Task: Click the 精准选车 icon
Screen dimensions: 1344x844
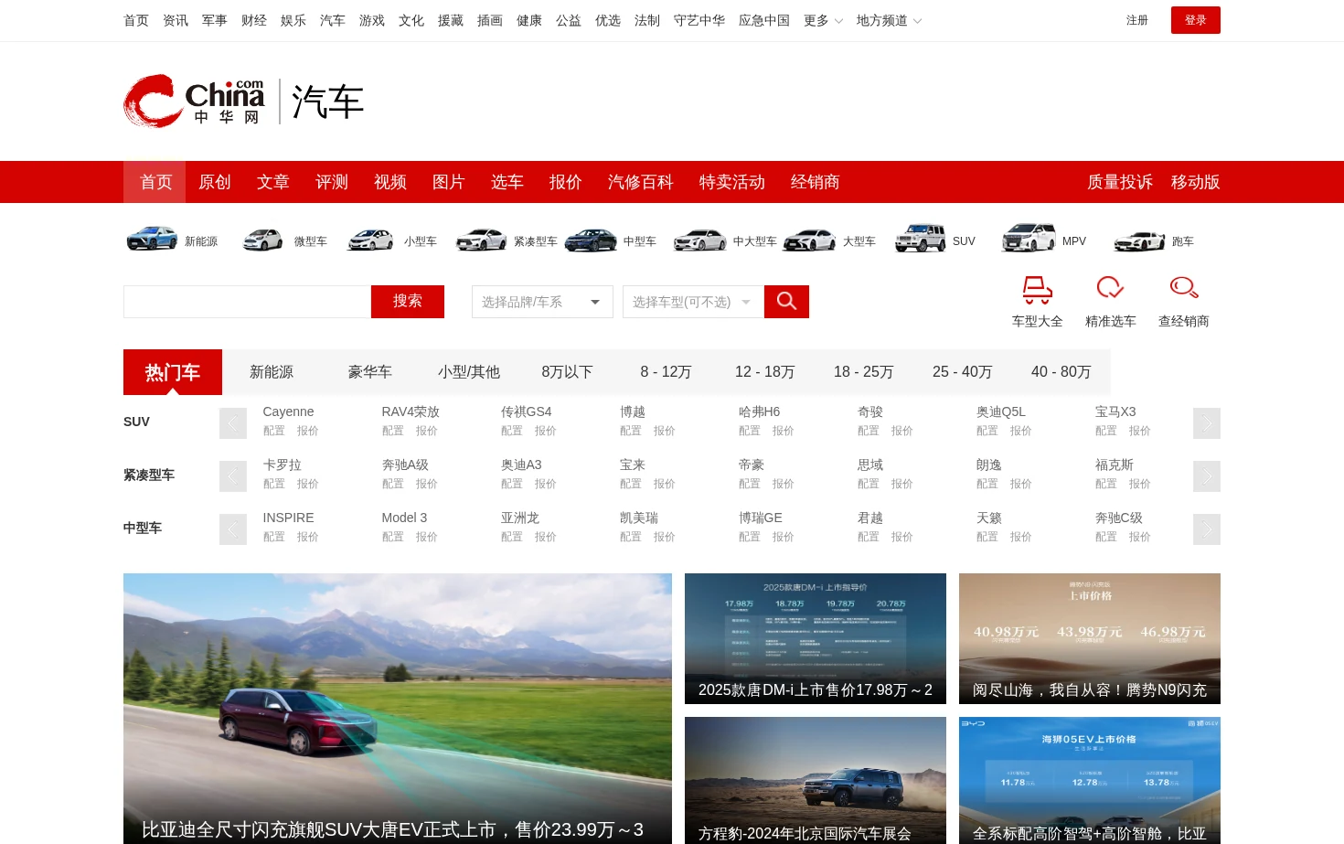Action: [x=1110, y=288]
